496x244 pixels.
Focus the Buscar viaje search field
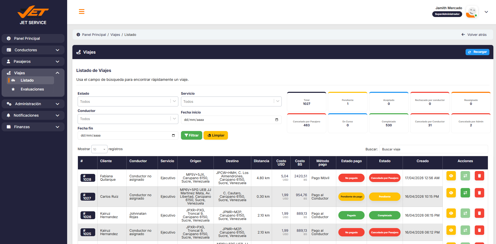tap(434, 149)
